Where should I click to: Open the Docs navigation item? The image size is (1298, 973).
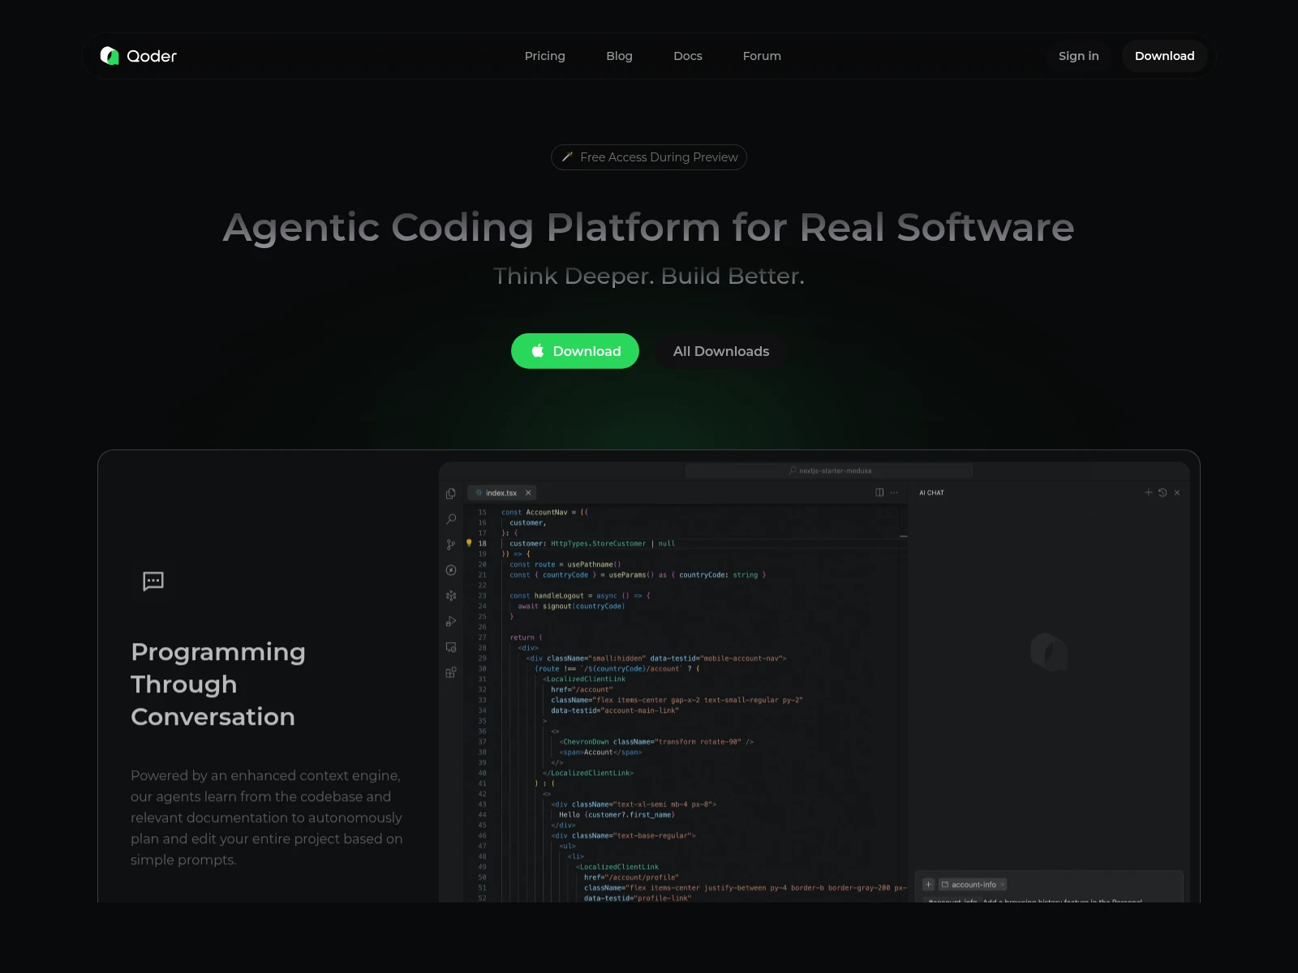(x=687, y=56)
